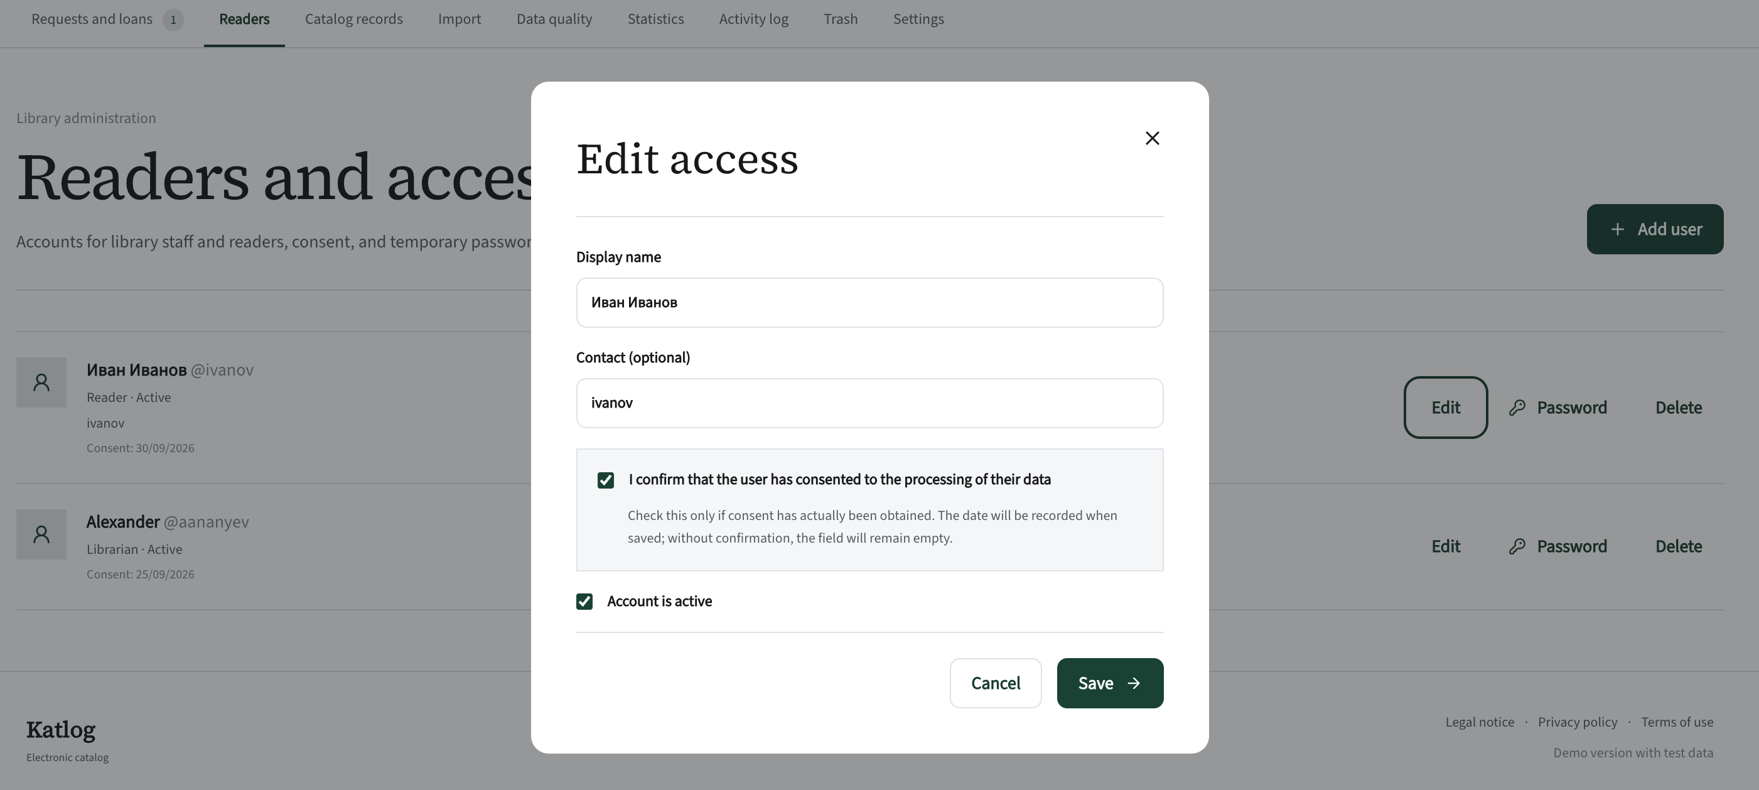Screen dimensions: 1759x790
Task: Cancel editing access
Action: click(x=996, y=683)
